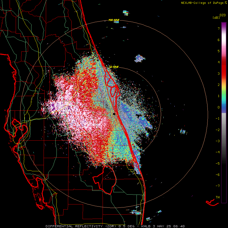
Task: Click the scale value 5
Action: click(219, 51)
